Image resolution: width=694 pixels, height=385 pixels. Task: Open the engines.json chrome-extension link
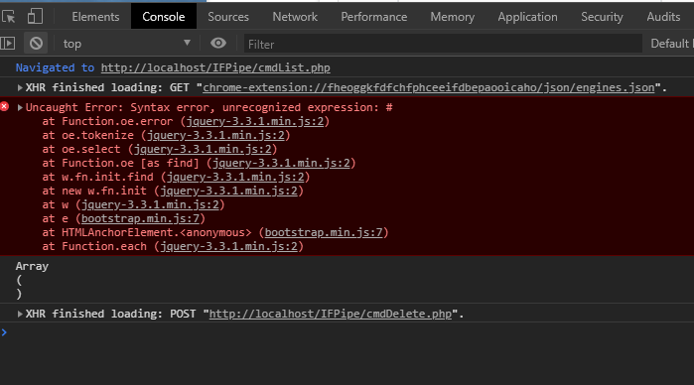click(429, 87)
